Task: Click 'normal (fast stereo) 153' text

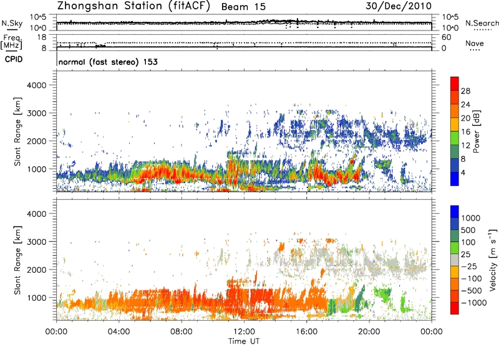Action: (108, 62)
